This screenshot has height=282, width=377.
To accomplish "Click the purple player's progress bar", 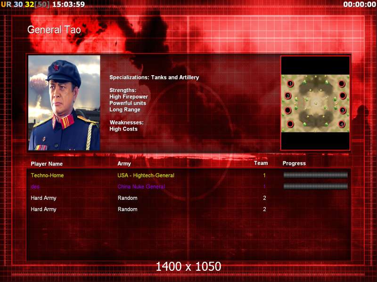I will 315,186.
